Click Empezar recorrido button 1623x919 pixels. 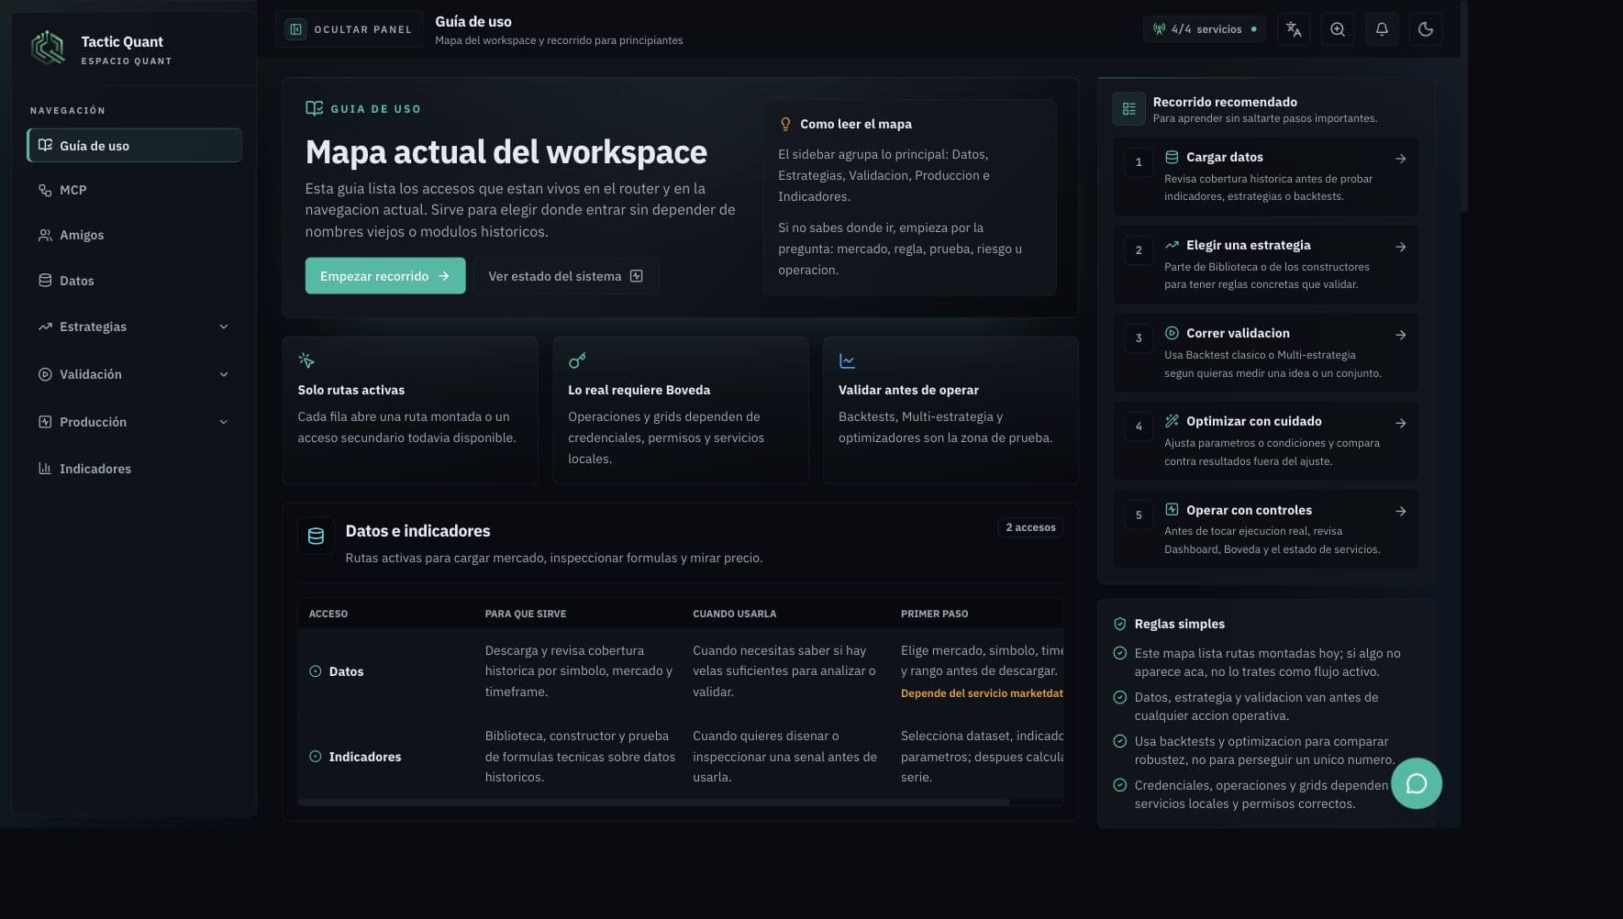(385, 276)
